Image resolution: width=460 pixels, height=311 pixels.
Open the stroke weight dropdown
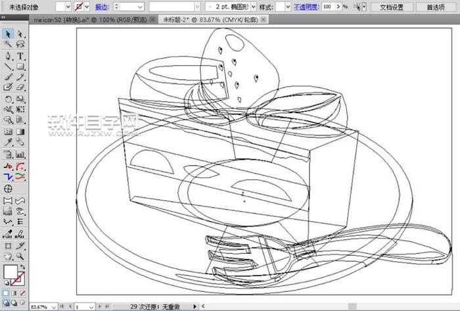(x=140, y=7)
